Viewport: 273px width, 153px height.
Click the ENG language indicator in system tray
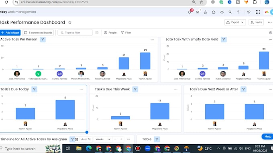point(248,149)
